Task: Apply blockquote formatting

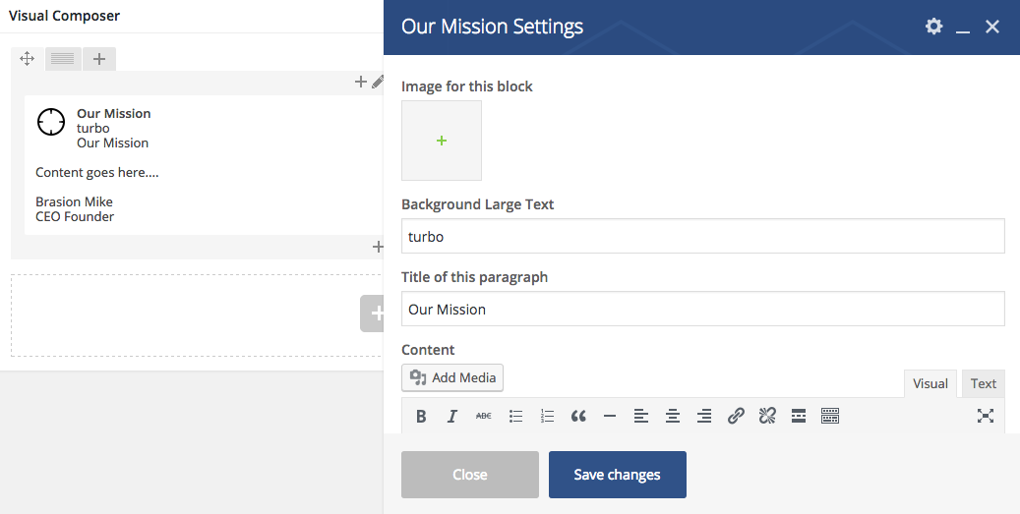Action: [x=578, y=416]
